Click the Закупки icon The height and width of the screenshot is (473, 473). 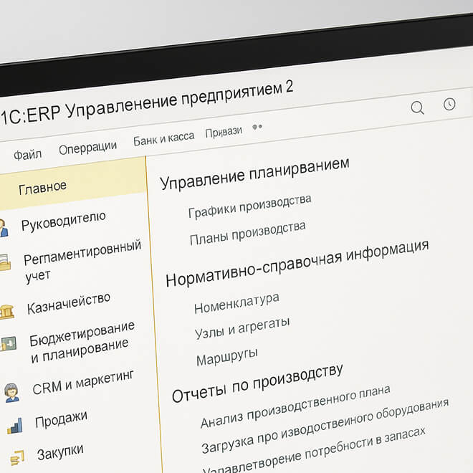17,459
